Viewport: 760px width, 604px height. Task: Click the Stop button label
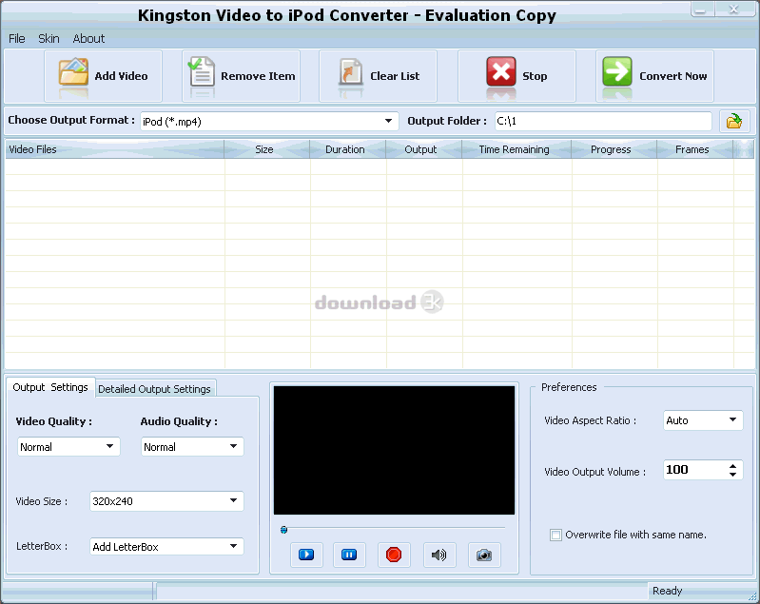coord(535,76)
